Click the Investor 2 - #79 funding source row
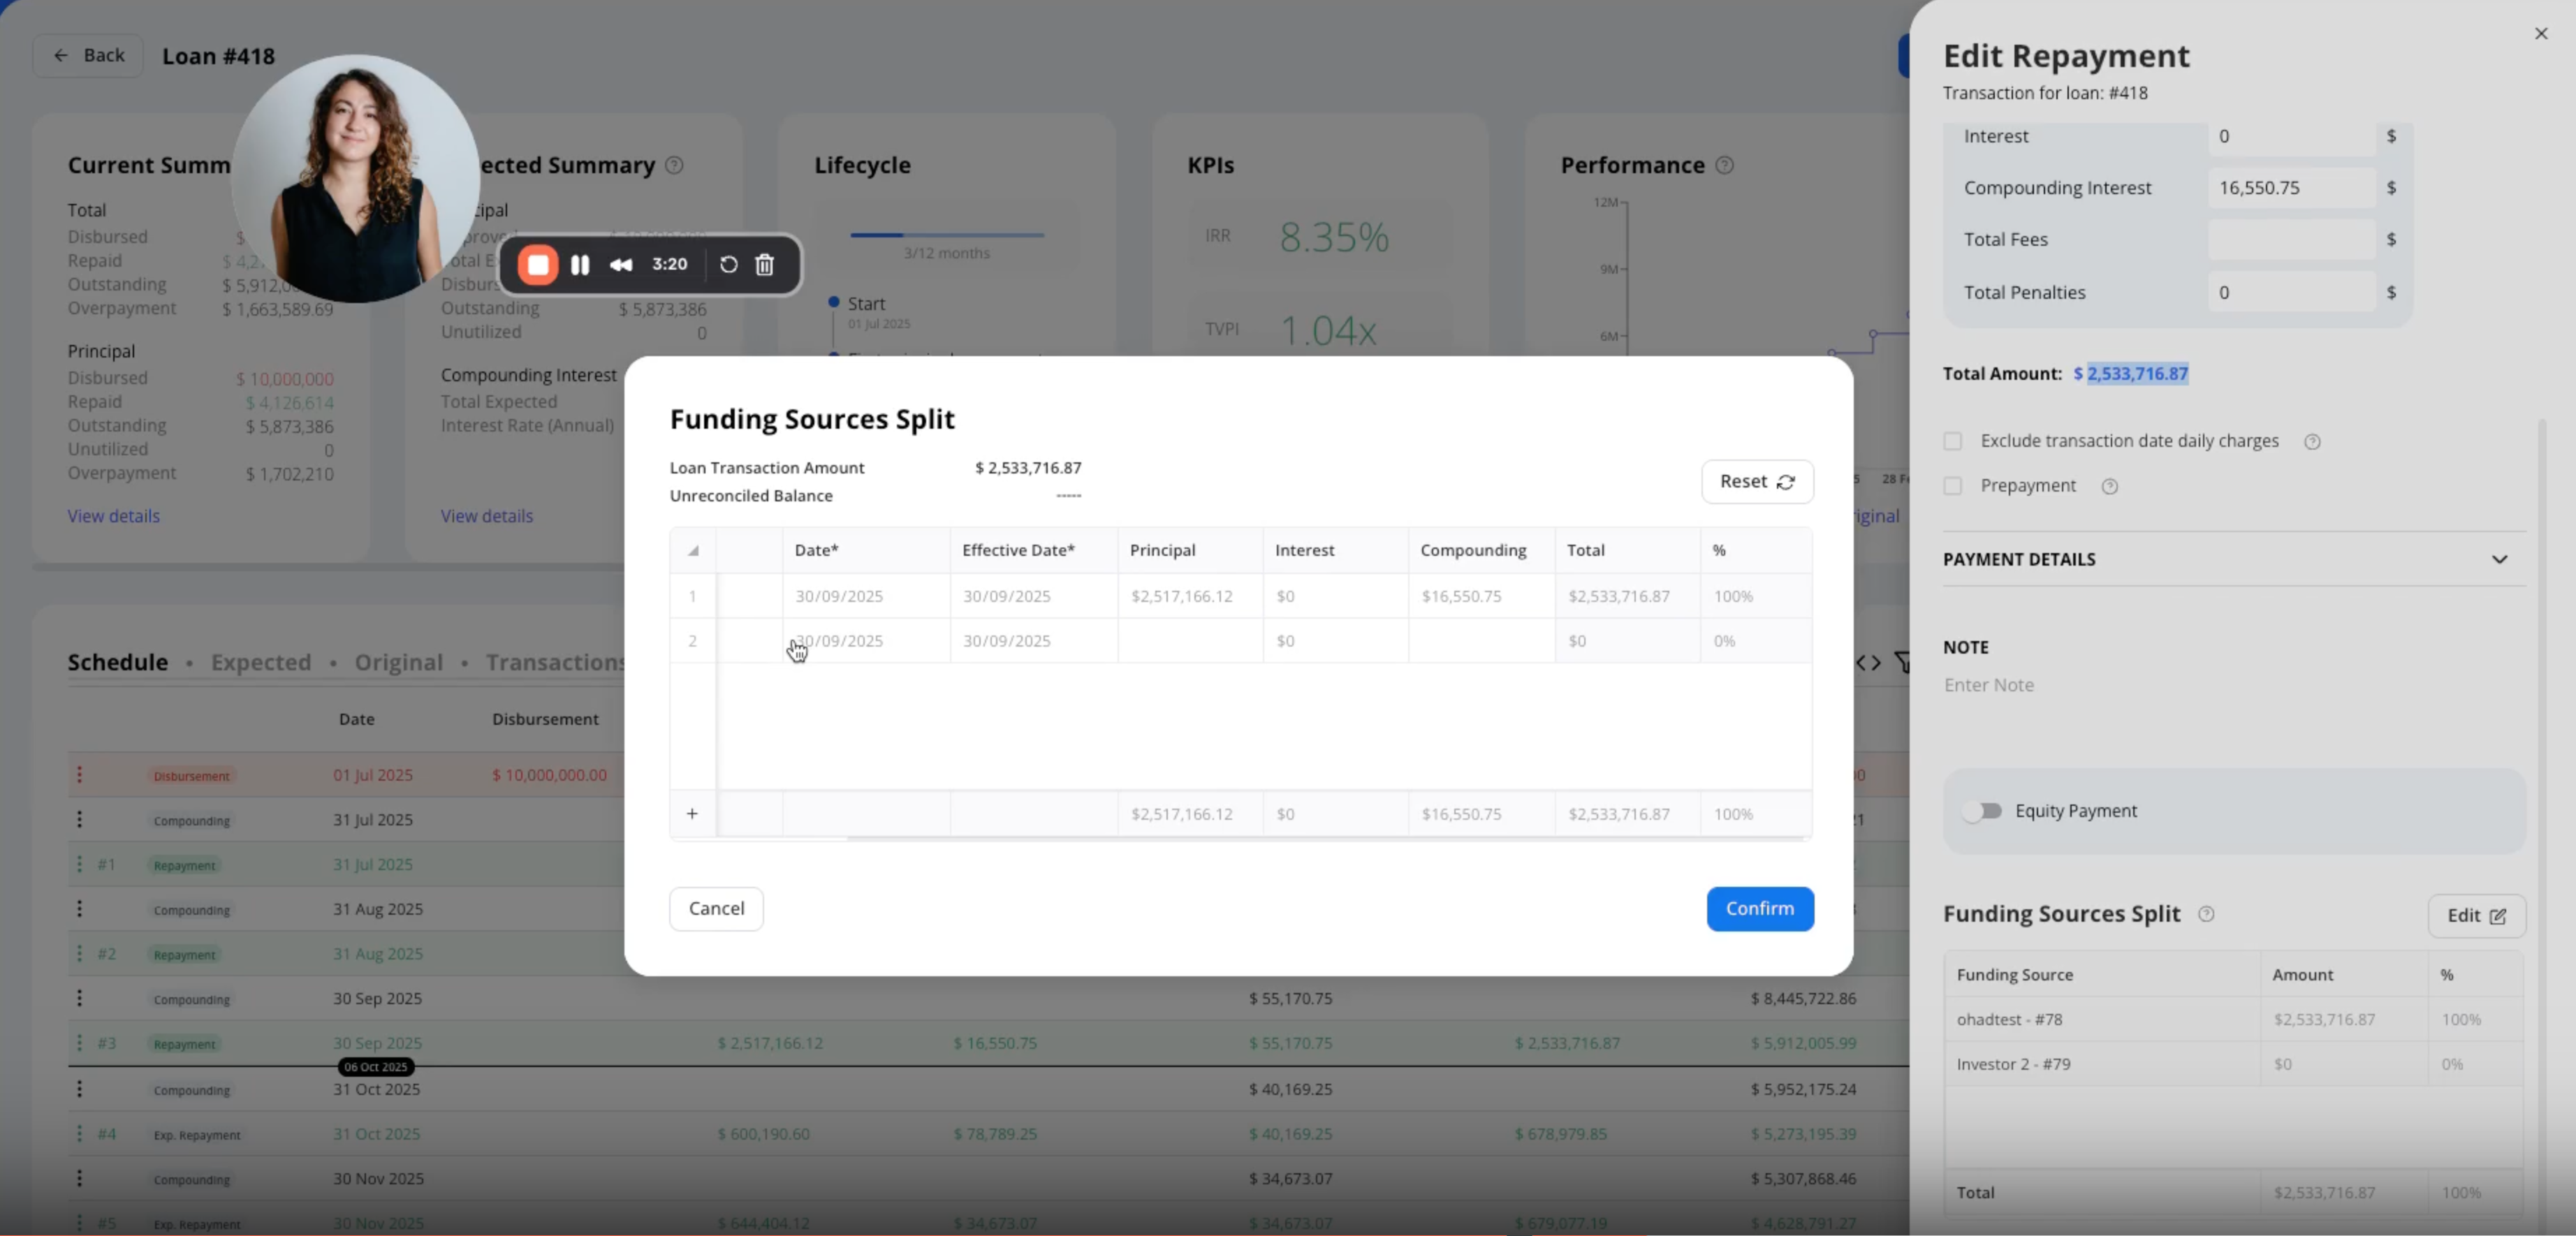Image resolution: width=2576 pixels, height=1236 pixels. [2234, 1065]
